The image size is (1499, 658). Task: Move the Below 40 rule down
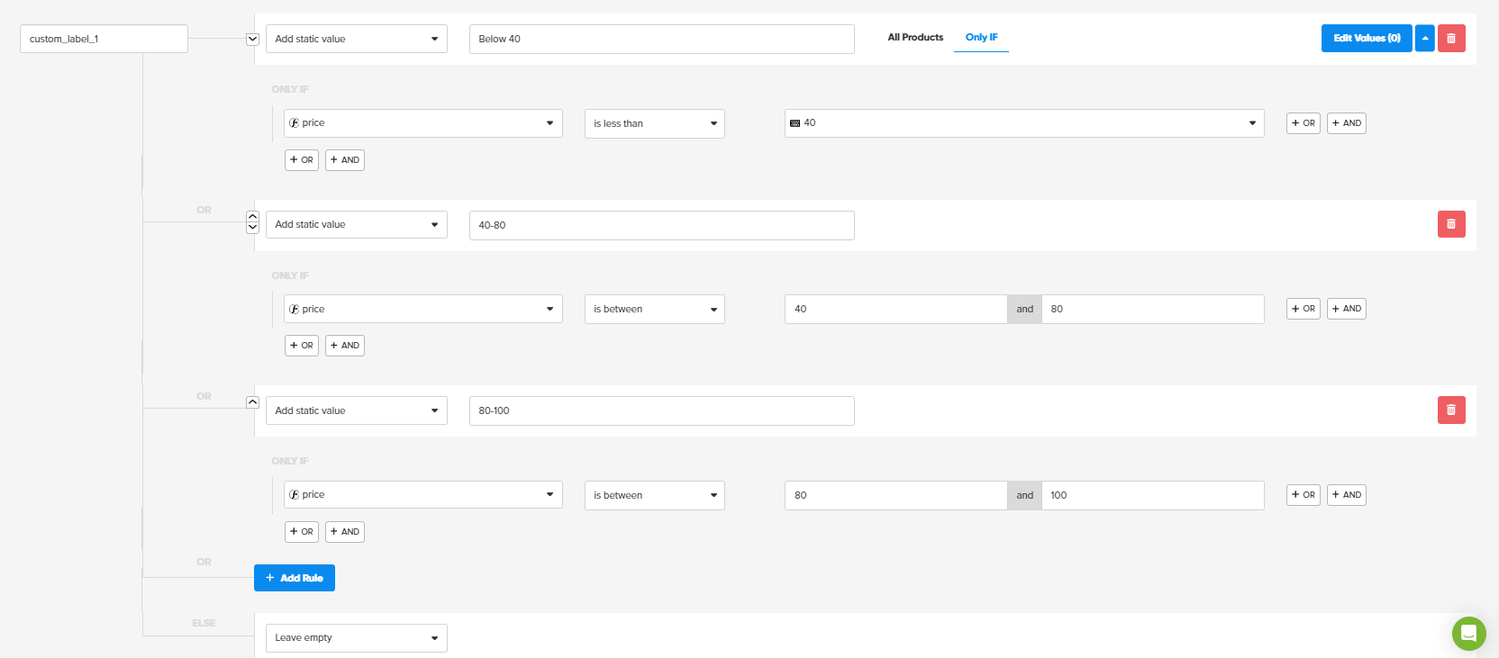(252, 39)
